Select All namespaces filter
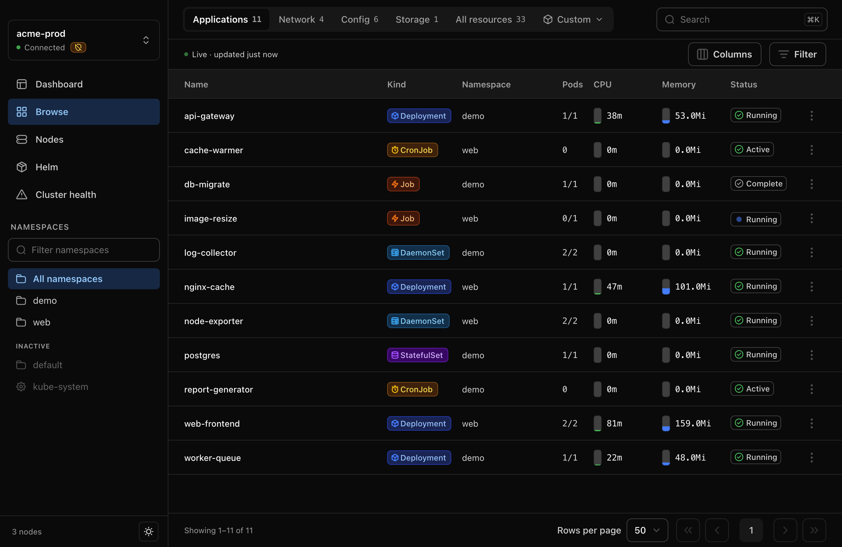The height and width of the screenshot is (547, 842). coord(84,279)
